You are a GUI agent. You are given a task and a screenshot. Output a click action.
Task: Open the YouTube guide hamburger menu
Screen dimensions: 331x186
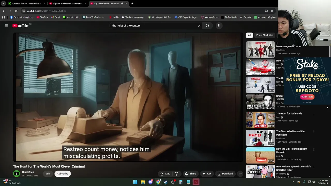click(x=6, y=26)
